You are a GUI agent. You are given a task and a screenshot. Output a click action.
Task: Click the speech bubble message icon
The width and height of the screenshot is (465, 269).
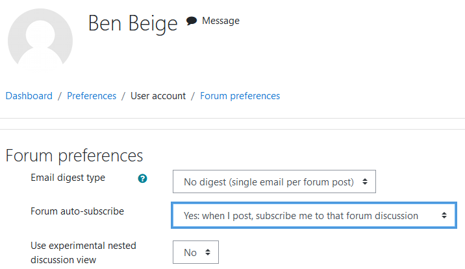192,21
